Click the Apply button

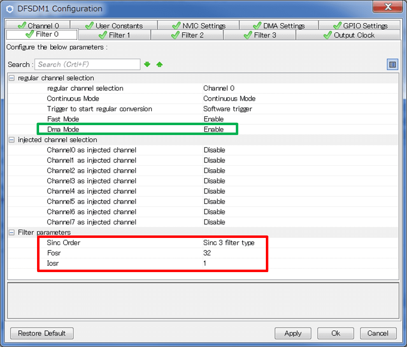click(293, 333)
